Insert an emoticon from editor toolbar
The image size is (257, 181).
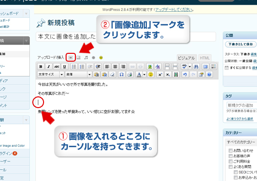coord(151,74)
